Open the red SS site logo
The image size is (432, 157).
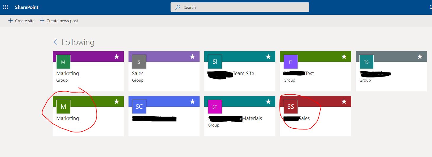click(x=291, y=107)
